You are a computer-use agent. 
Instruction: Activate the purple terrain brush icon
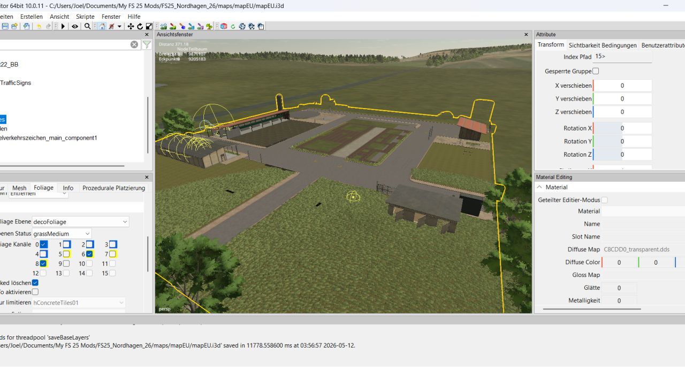pos(200,26)
